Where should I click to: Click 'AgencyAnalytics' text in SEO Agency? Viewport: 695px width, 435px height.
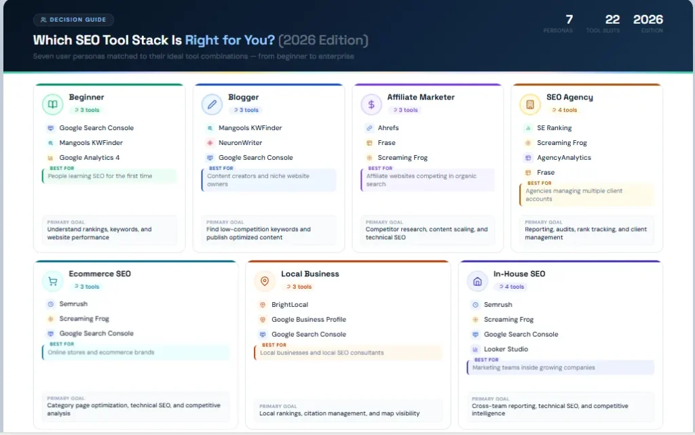(564, 158)
